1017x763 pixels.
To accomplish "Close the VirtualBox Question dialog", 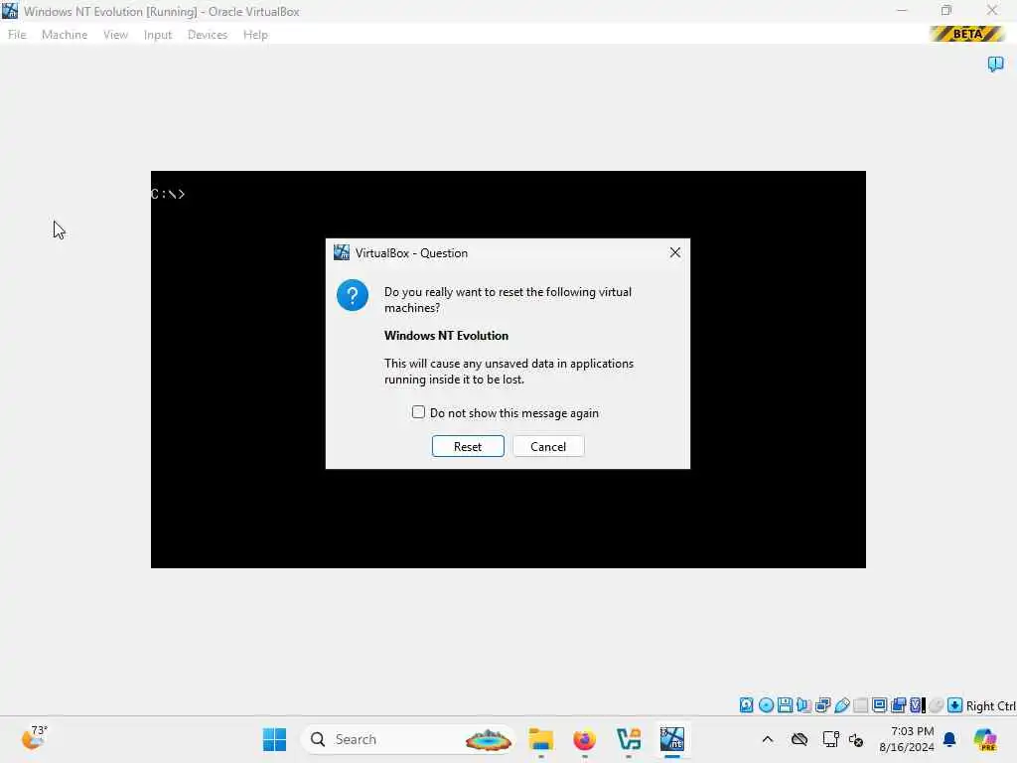I will point(675,252).
